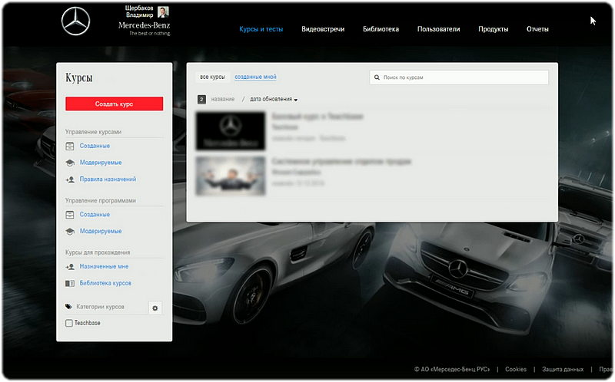Open the Mercedes-Benz logo course thumbnail
Viewport: 615px width, 382px height.
click(x=231, y=131)
